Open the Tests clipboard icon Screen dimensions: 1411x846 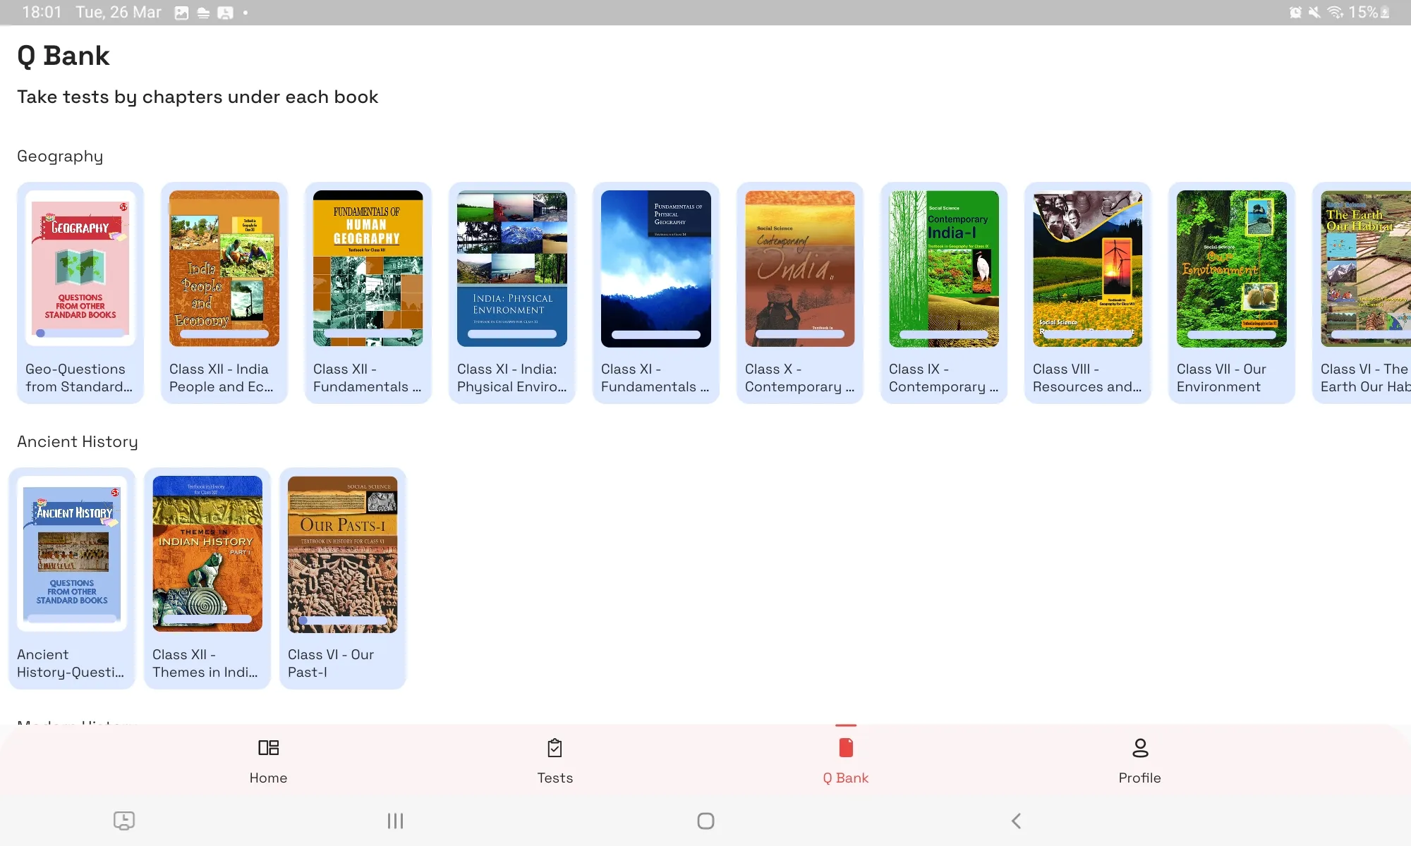555,747
